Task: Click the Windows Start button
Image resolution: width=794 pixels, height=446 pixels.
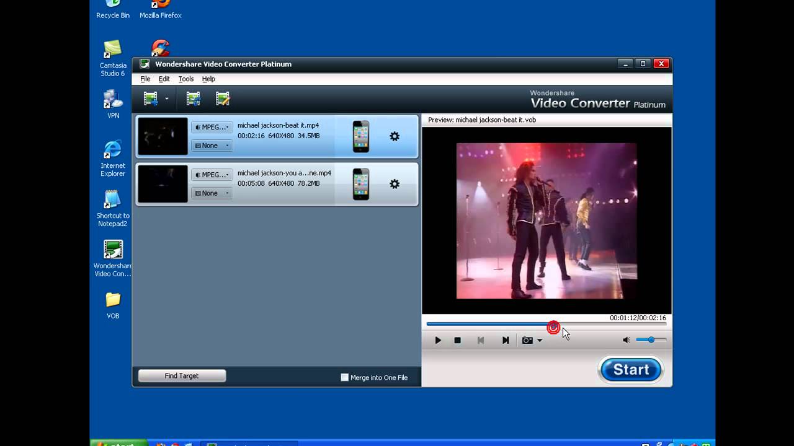Action: tap(119, 443)
